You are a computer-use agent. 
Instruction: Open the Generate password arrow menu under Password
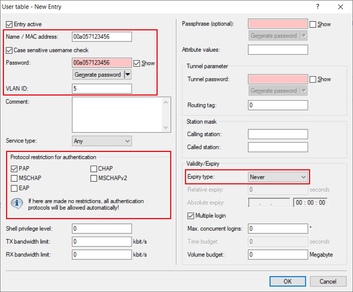127,74
